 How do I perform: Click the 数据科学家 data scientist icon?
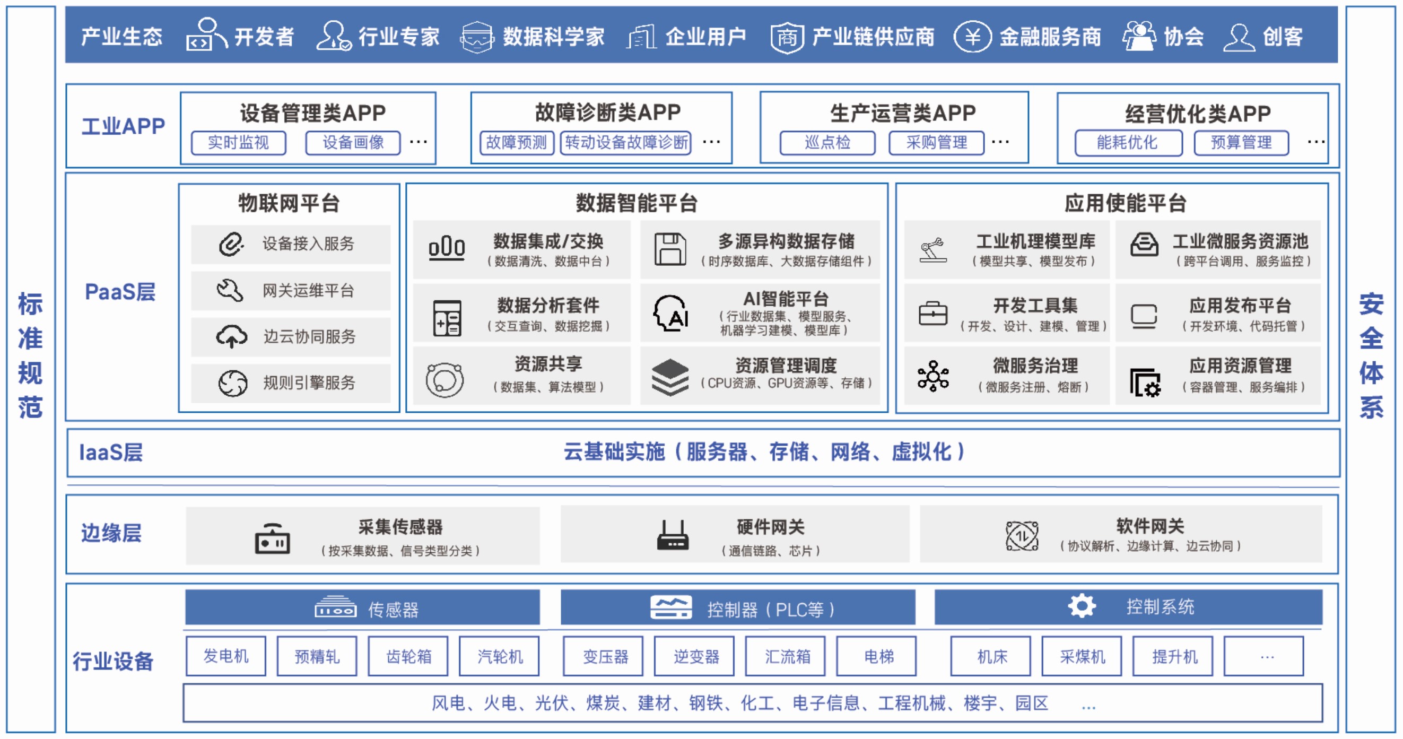478,37
